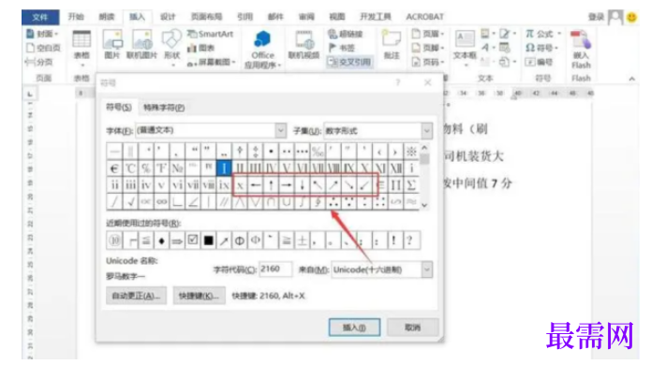The image size is (651, 365).
Task: Click the smiley feedback icon
Action: pos(631,18)
